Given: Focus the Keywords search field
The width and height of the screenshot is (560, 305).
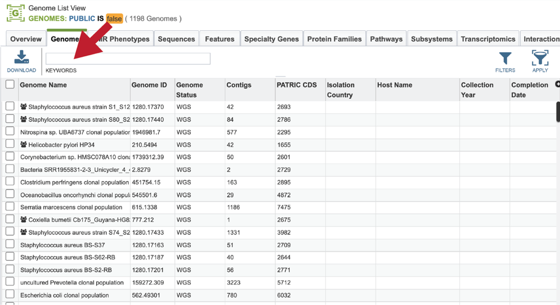Looking at the screenshot, I should pos(128,59).
